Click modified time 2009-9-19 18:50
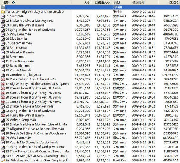This screenshot has width=180, height=163. pos(143,39)
